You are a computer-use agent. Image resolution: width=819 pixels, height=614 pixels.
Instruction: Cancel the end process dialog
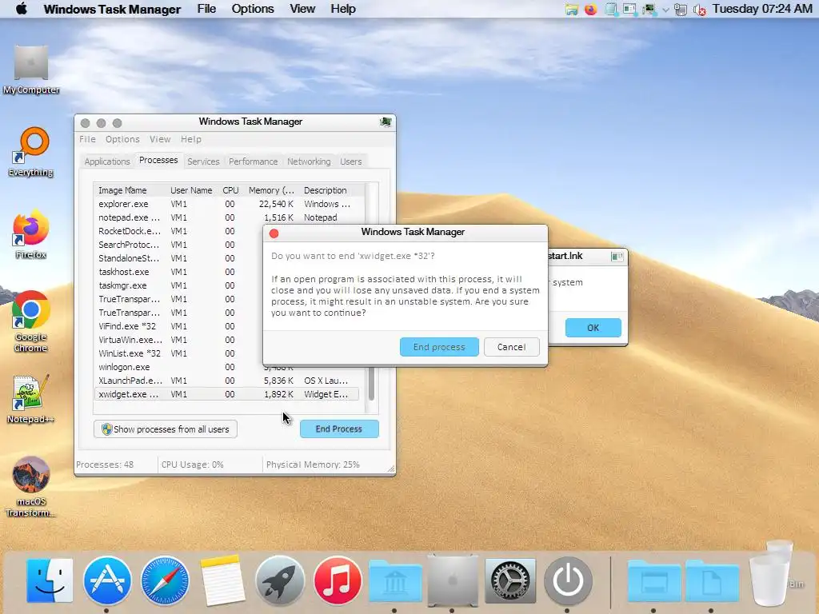(x=511, y=347)
